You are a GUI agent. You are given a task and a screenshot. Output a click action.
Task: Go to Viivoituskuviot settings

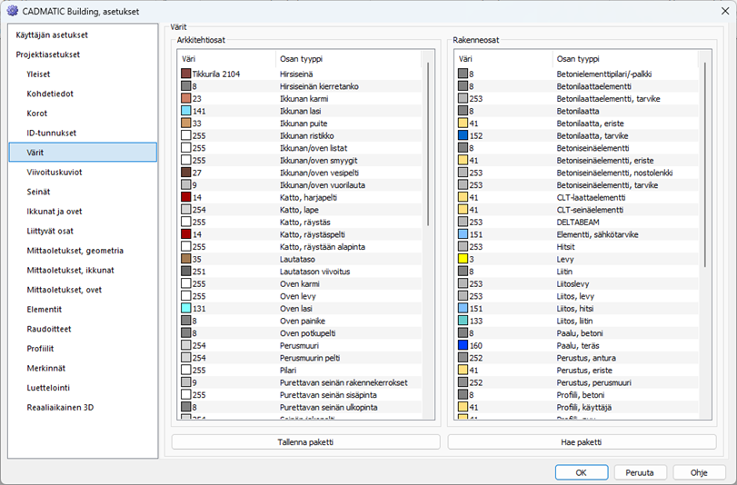(x=55, y=172)
